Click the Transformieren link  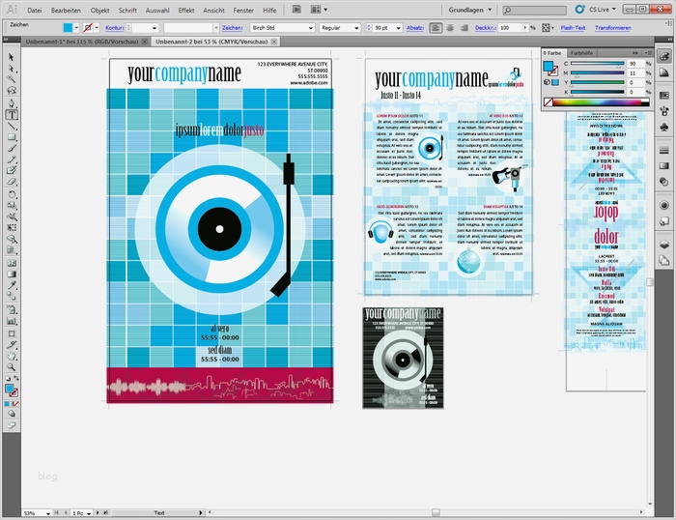pos(612,28)
